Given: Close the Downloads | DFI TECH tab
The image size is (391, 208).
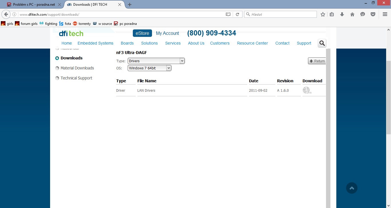Looking at the screenshot, I should pyautogui.click(x=120, y=5).
